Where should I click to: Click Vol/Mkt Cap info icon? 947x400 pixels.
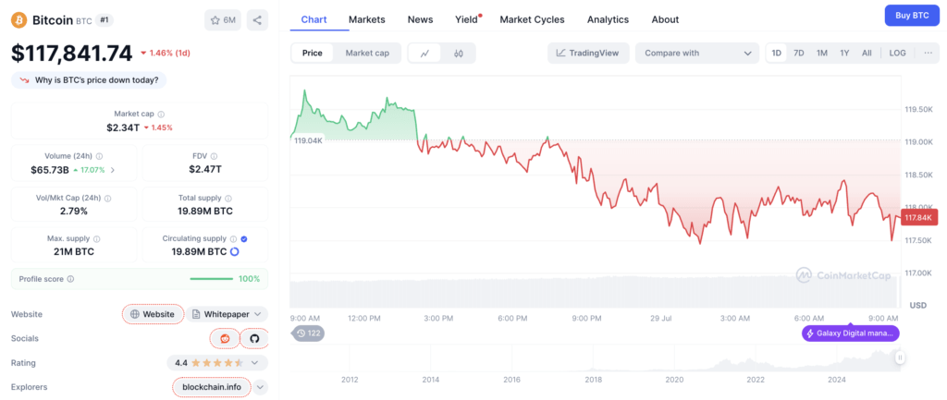(108, 198)
